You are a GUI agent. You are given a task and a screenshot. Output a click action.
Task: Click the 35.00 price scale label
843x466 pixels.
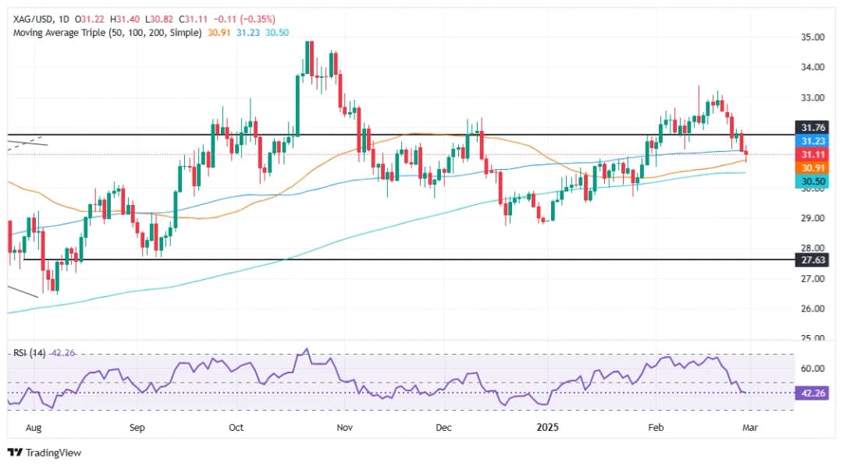tap(814, 37)
